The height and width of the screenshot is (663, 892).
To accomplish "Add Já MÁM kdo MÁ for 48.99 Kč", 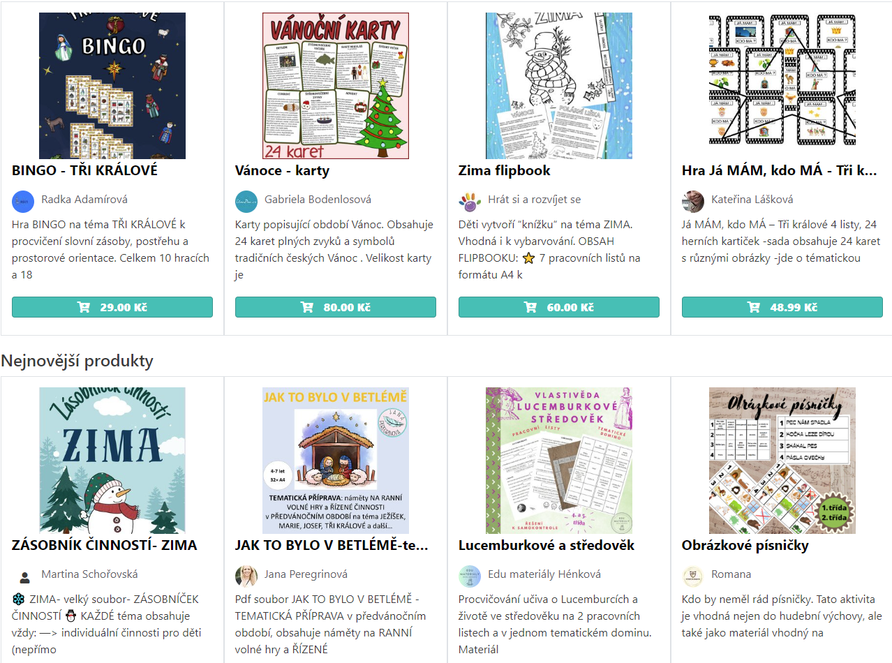I will [x=782, y=307].
